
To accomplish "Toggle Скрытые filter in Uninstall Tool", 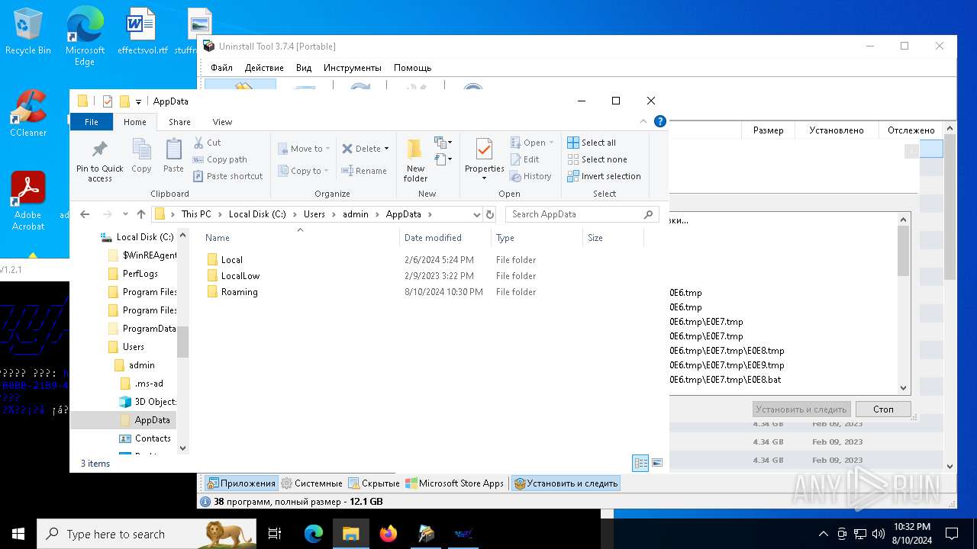I will 375,483.
